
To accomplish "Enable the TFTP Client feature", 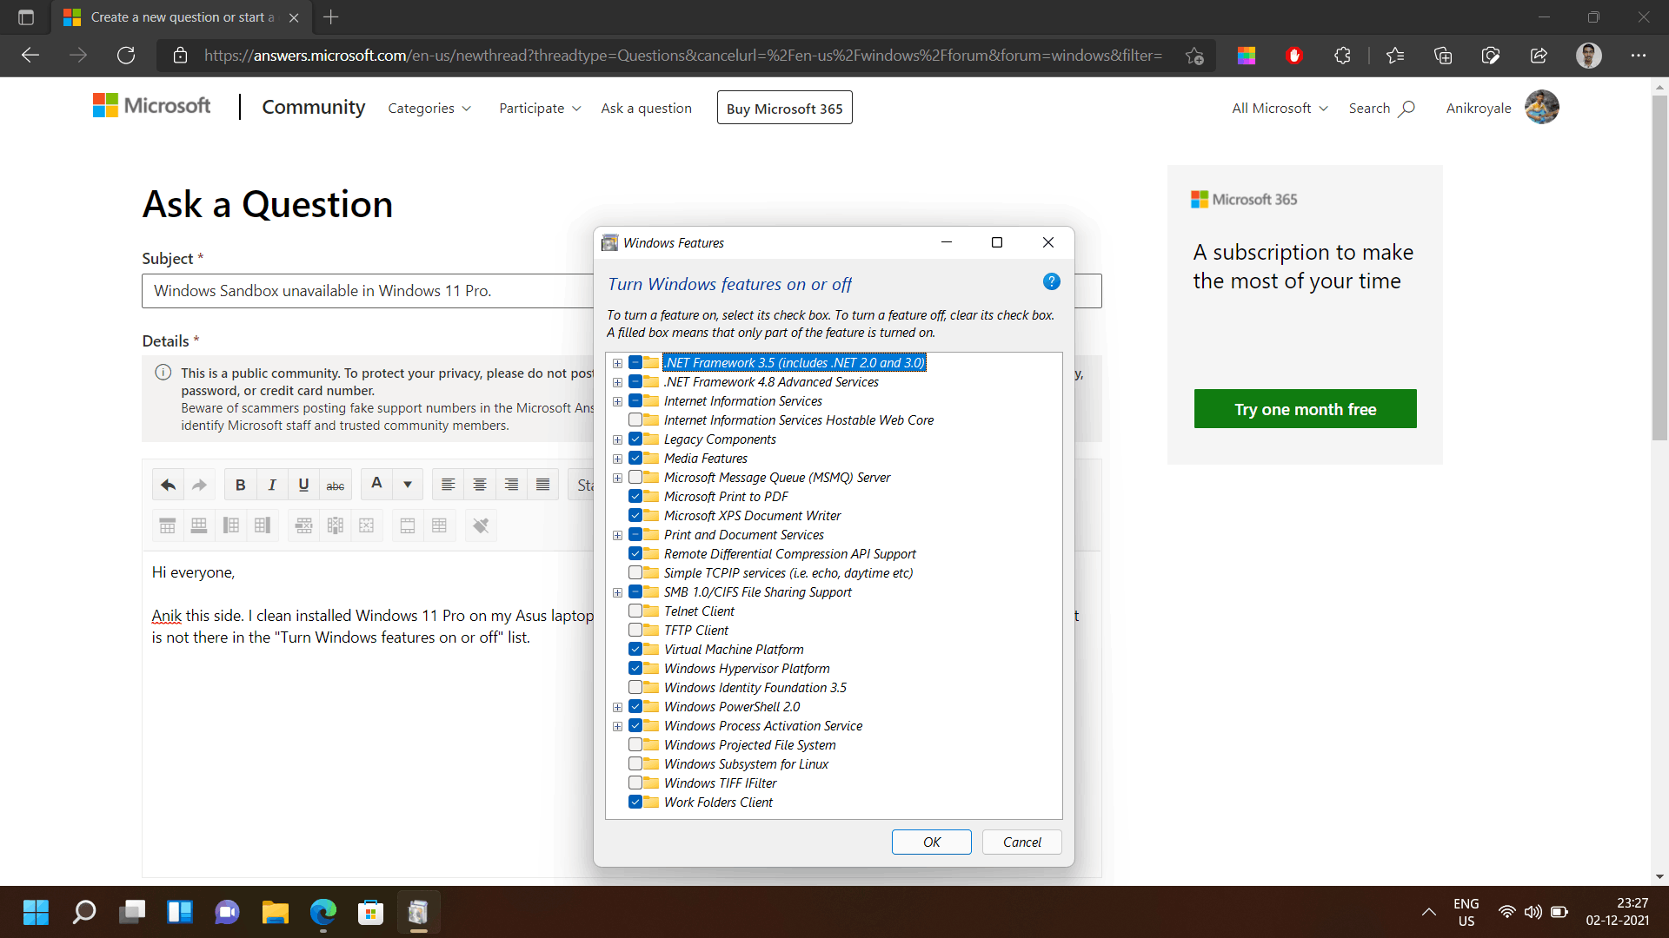I will coord(635,631).
